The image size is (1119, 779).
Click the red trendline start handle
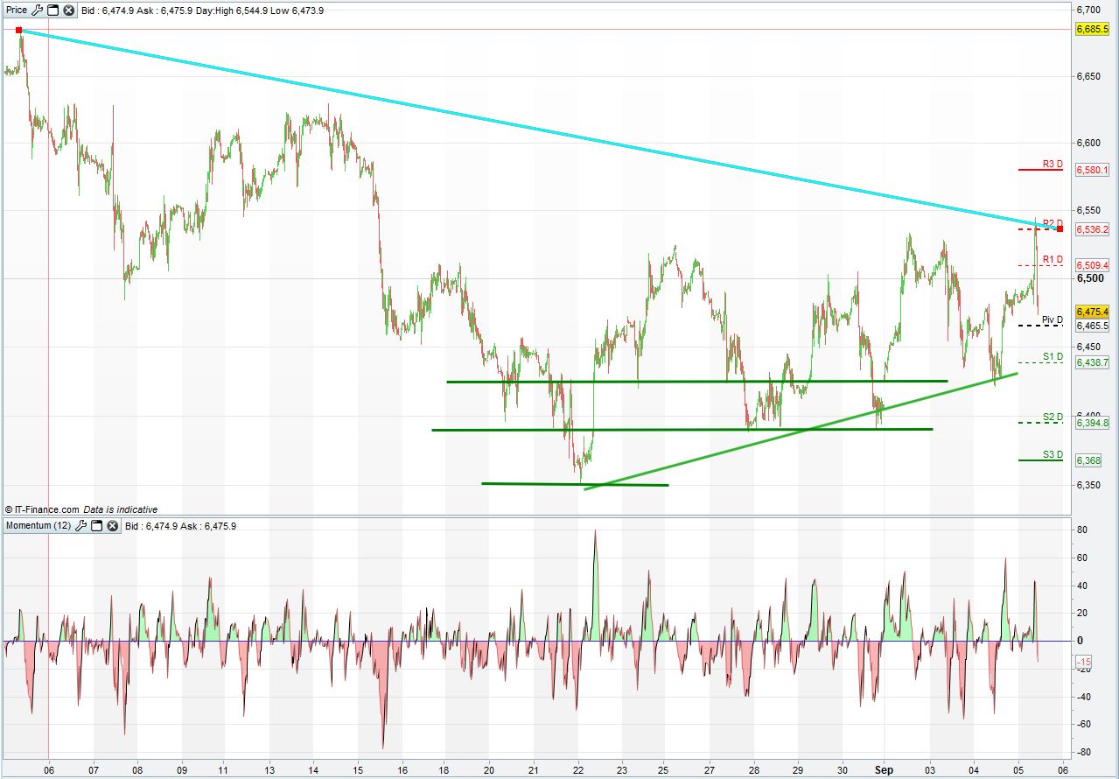coord(19,30)
